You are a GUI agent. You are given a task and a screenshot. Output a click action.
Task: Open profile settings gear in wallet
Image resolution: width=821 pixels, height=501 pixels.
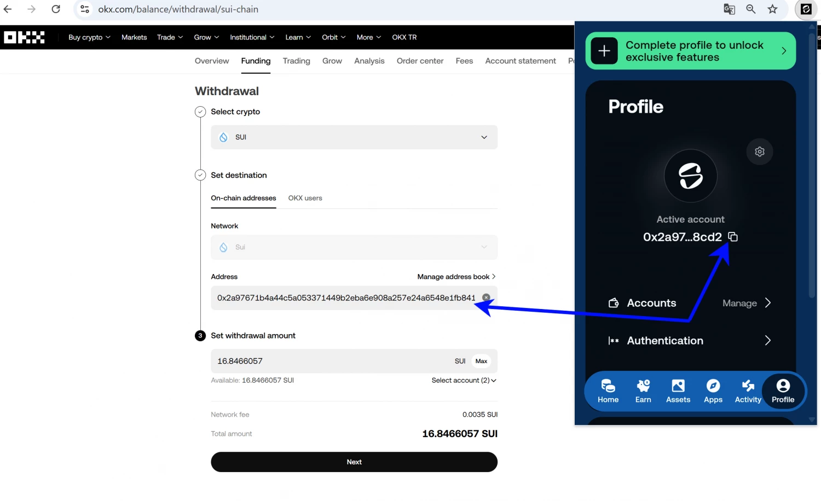(x=760, y=152)
